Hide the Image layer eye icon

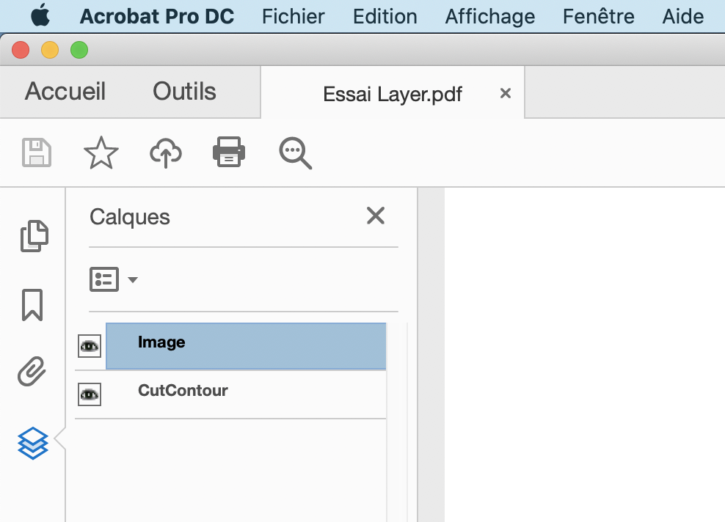90,346
